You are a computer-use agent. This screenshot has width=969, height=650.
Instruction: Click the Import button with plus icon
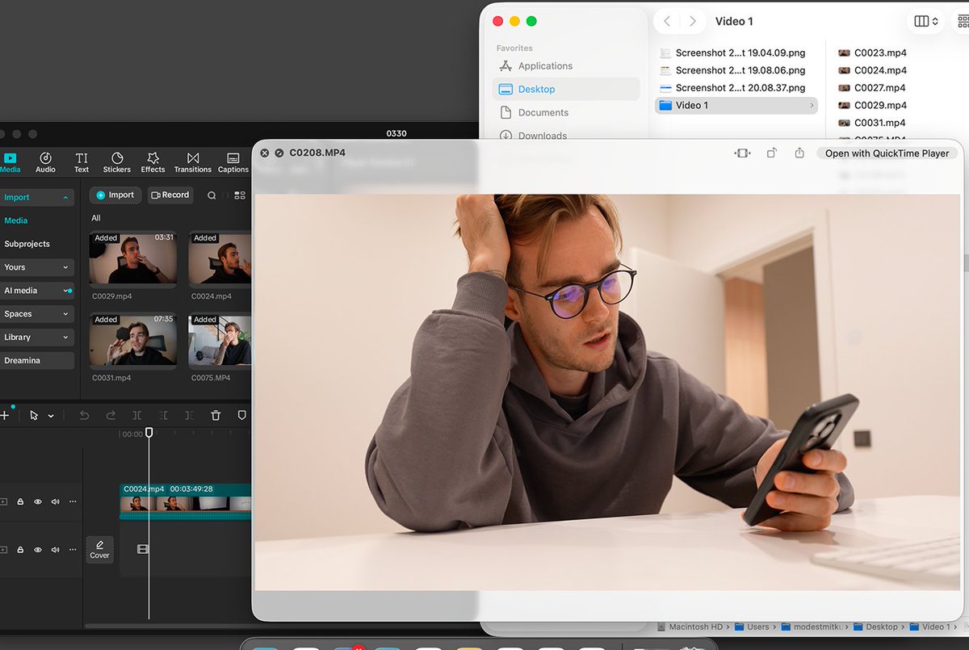tap(115, 195)
